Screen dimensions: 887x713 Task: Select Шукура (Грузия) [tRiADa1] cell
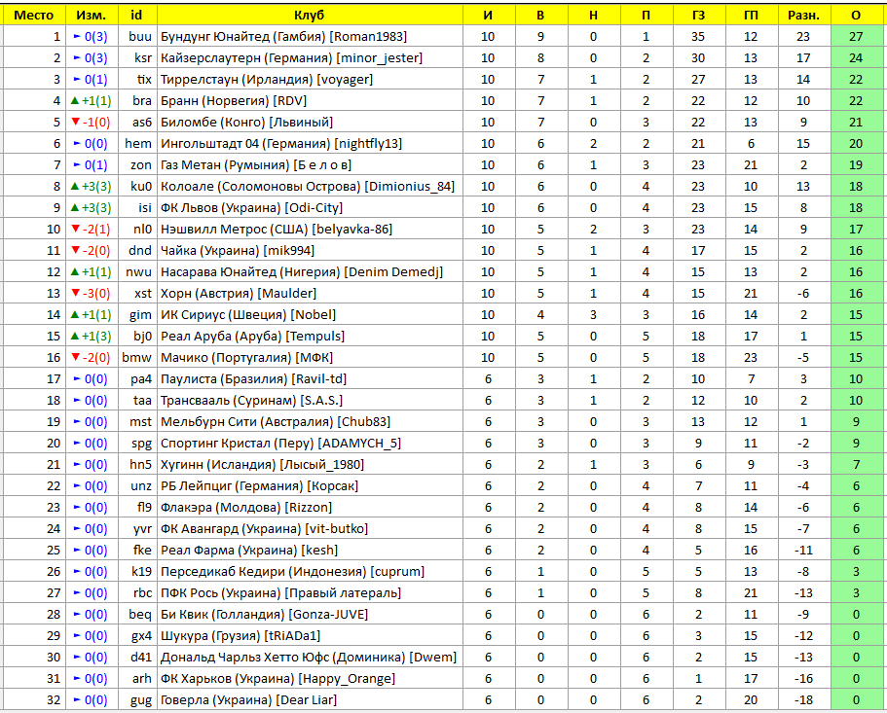(x=310, y=636)
